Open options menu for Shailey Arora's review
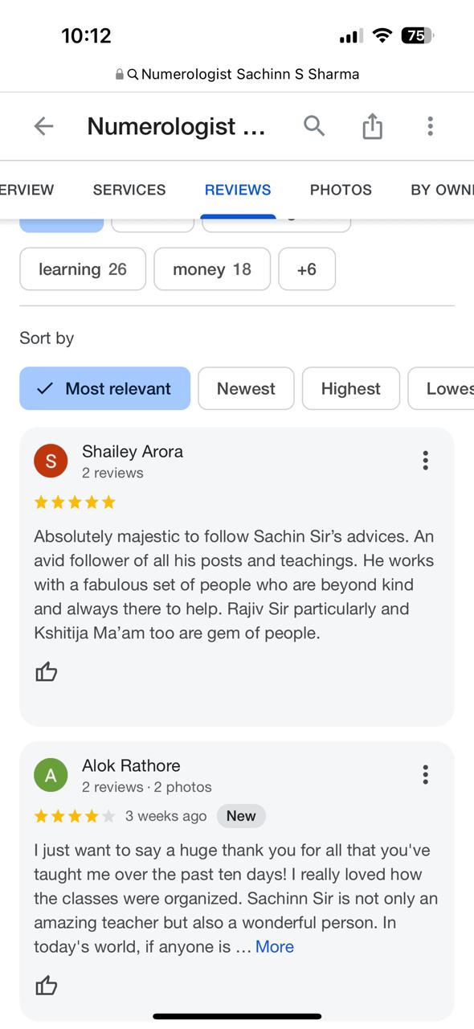474x1029 pixels. point(425,460)
